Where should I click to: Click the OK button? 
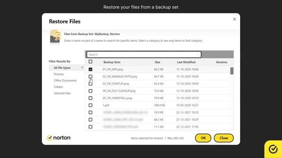203,138
